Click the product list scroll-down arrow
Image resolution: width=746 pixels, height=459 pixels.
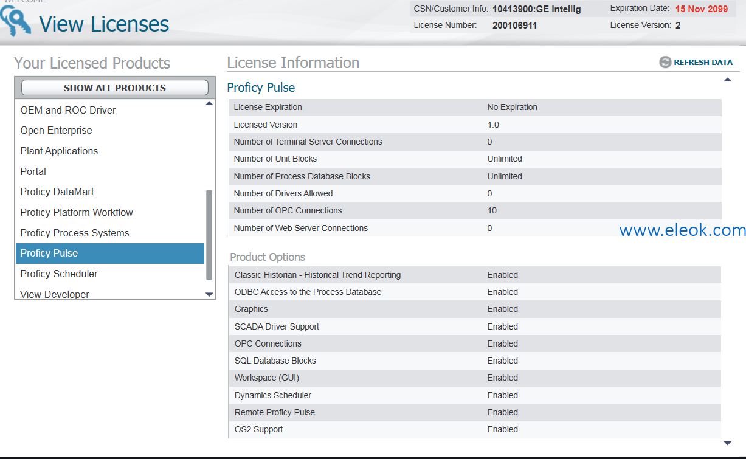(209, 294)
